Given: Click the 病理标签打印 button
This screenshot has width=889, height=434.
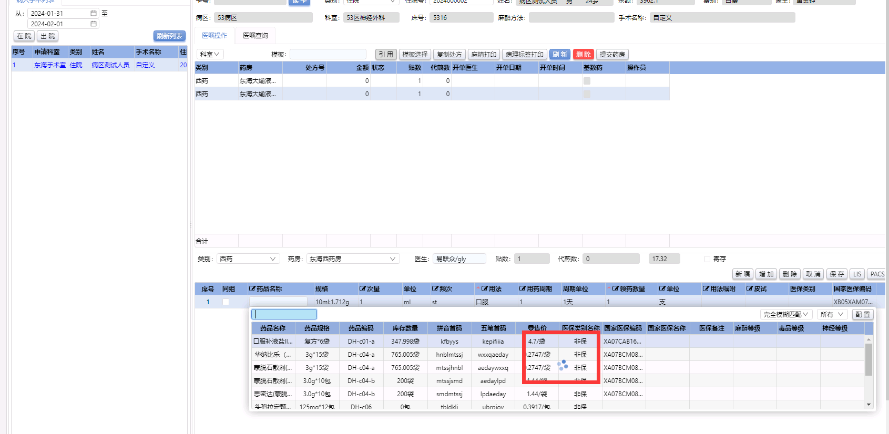Looking at the screenshot, I should 524,55.
